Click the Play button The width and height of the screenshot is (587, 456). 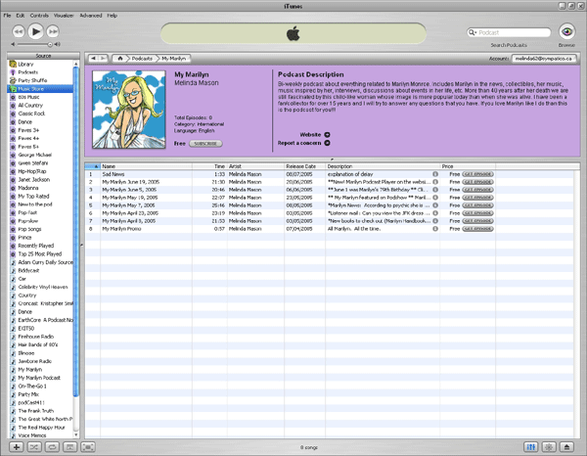(35, 31)
